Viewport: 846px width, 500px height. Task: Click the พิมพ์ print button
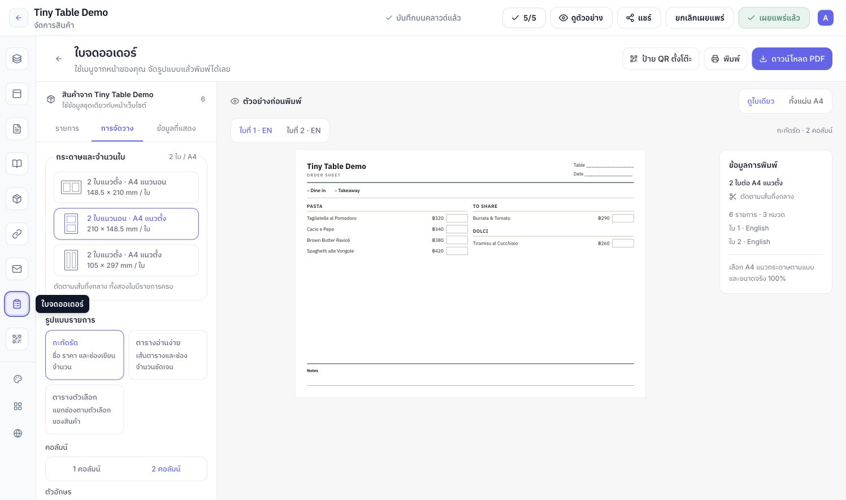click(726, 59)
